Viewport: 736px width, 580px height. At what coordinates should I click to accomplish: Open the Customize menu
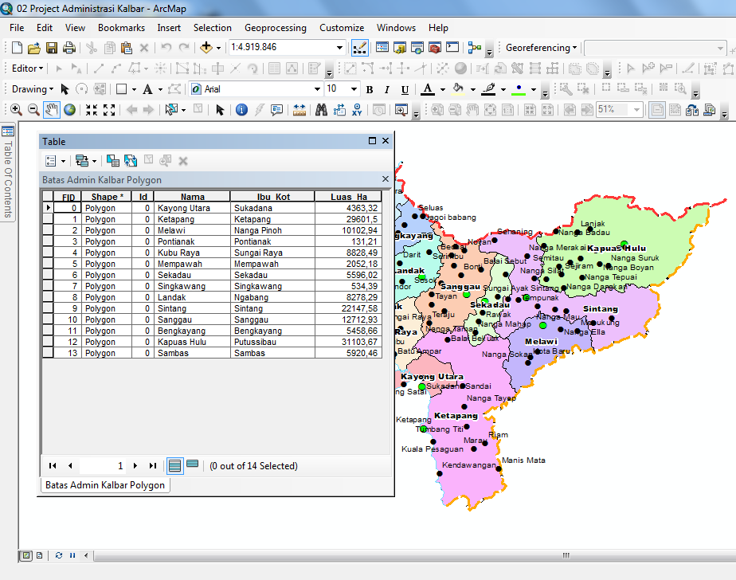click(x=342, y=28)
